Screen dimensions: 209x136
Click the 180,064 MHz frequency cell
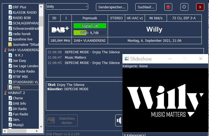coord(60,41)
